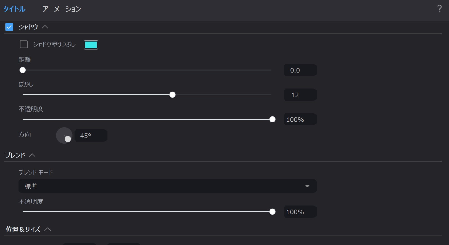Click the 距離 slider handle
The width and height of the screenshot is (449, 245).
click(x=23, y=70)
